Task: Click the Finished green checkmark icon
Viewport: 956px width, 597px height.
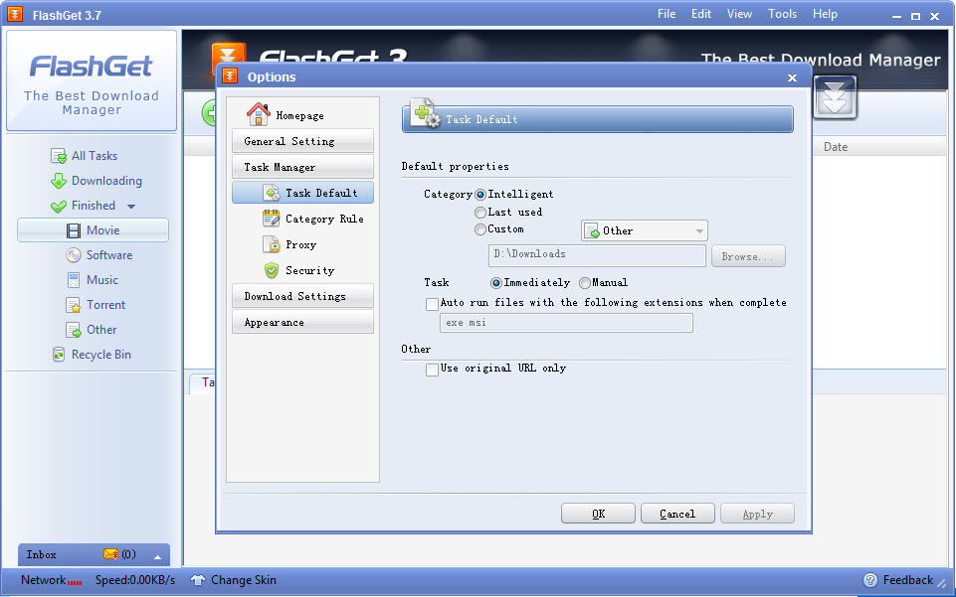Action: pyautogui.click(x=59, y=207)
